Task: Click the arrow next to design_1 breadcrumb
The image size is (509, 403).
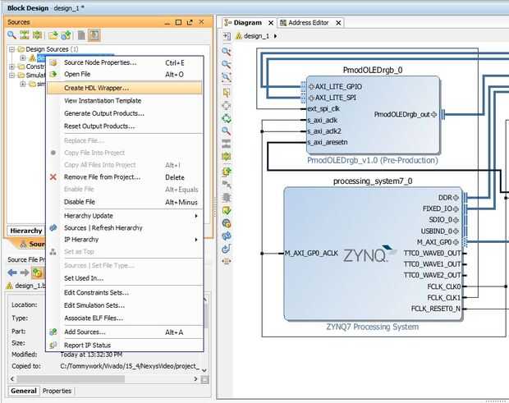Action: click(275, 36)
